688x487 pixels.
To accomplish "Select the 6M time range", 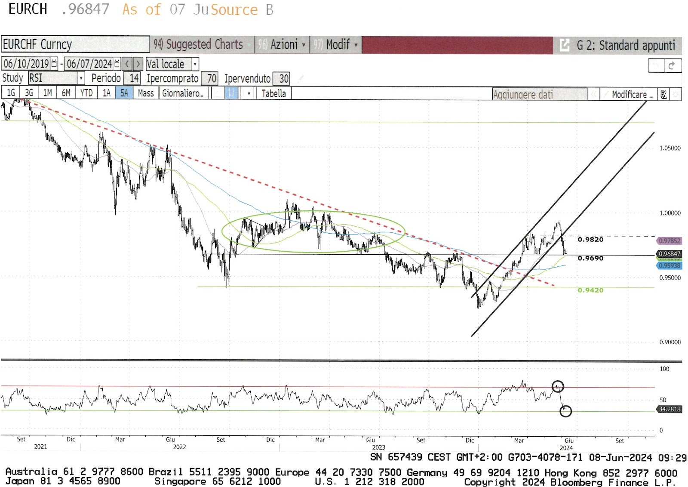I will click(66, 93).
